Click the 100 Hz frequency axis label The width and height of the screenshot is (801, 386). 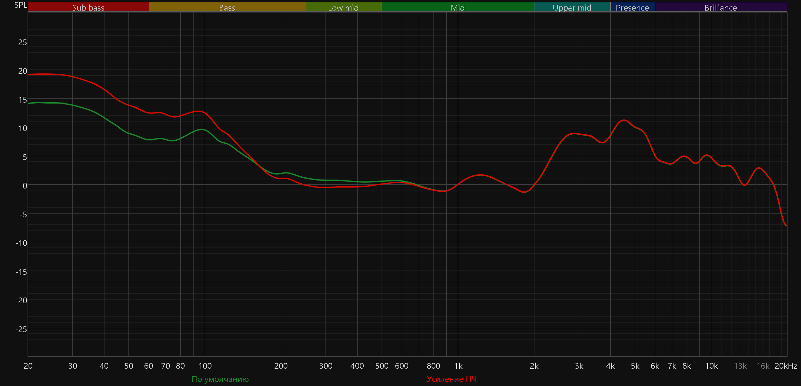(x=205, y=366)
